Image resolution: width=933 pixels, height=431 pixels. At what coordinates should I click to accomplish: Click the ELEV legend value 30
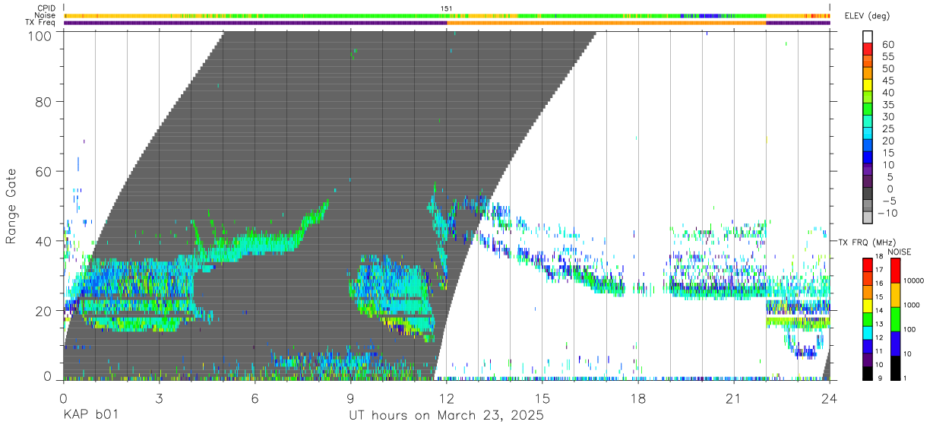[x=887, y=116]
